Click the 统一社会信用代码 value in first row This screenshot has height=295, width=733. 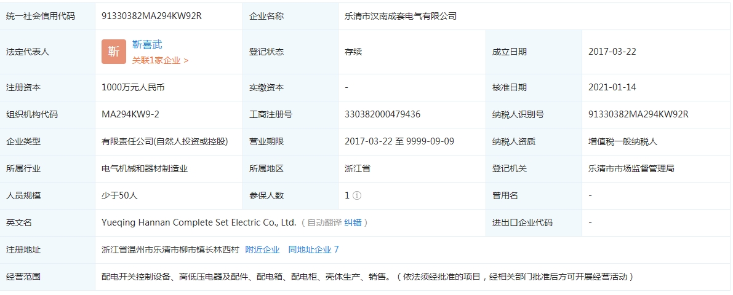click(151, 16)
